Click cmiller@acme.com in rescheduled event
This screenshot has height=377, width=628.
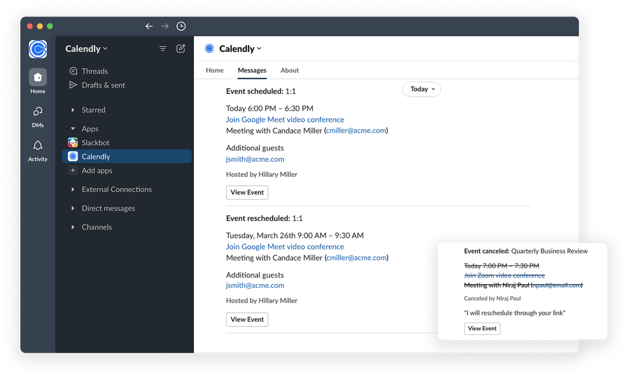click(x=356, y=257)
